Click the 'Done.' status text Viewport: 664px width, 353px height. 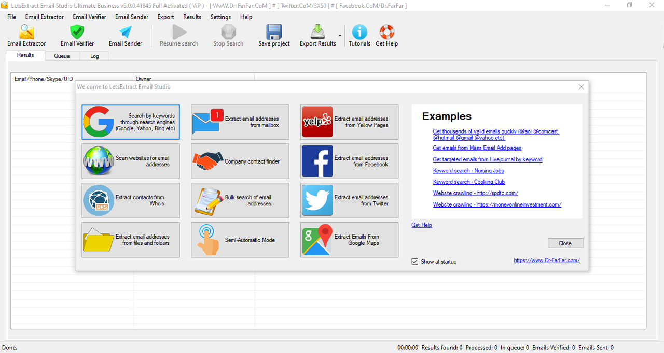click(9, 348)
